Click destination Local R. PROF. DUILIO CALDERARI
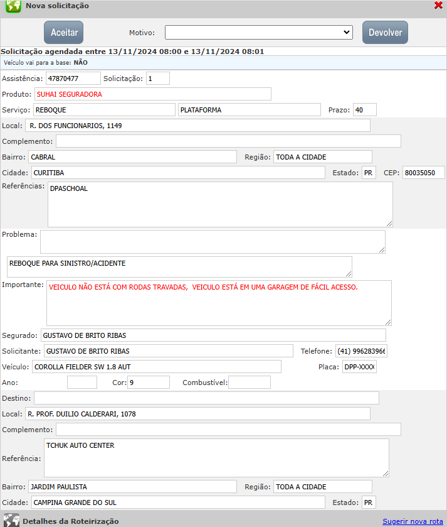This screenshot has width=447, height=527. coord(197,414)
